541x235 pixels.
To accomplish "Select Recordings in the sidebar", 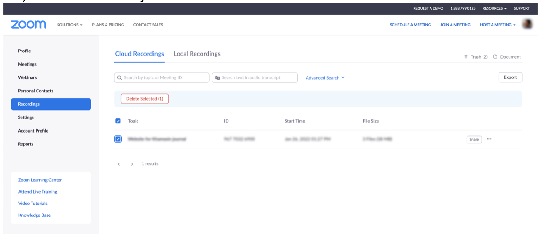I will point(51,104).
